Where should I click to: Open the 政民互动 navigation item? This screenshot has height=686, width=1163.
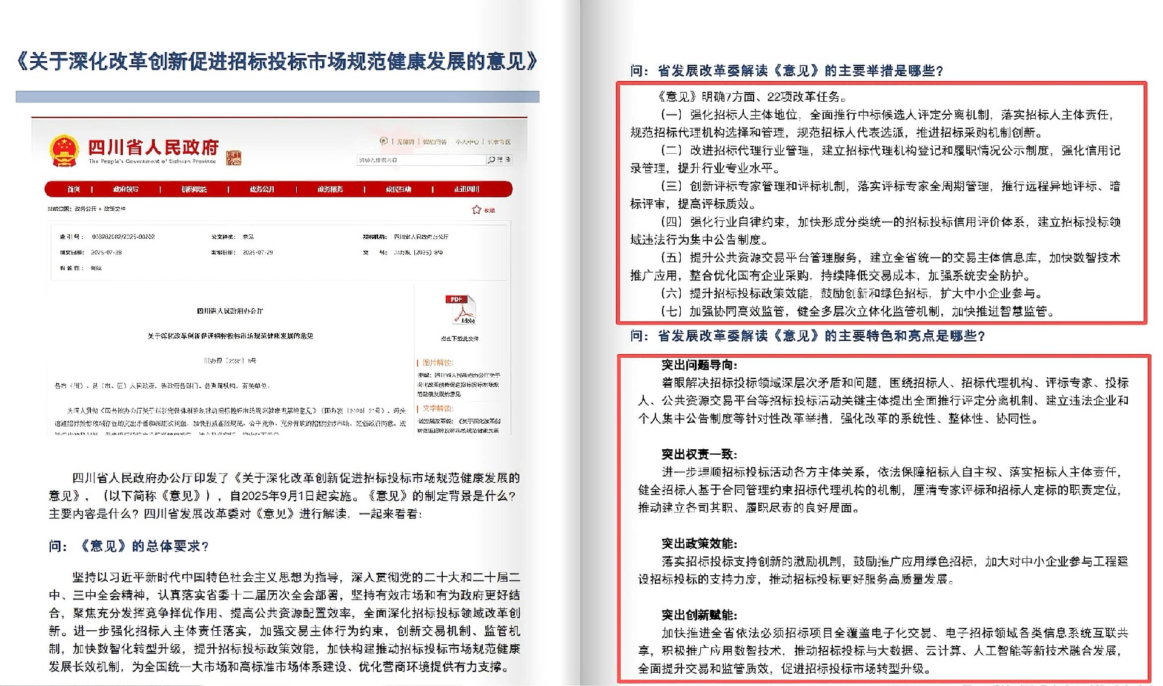(x=398, y=190)
